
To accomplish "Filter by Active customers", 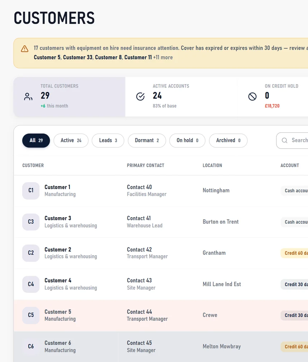I will pos(71,140).
